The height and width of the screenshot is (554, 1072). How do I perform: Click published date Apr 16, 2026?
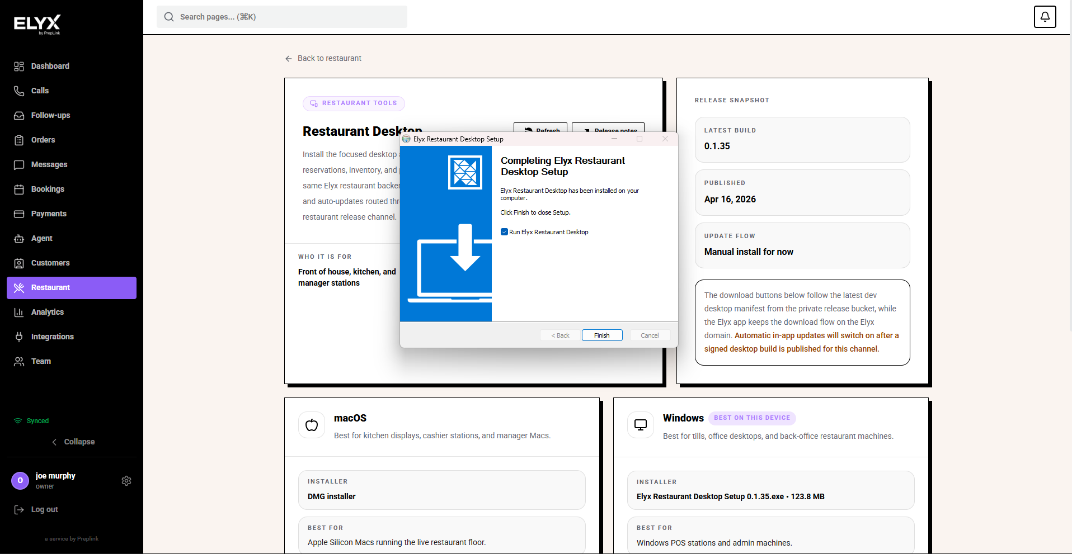[730, 200]
